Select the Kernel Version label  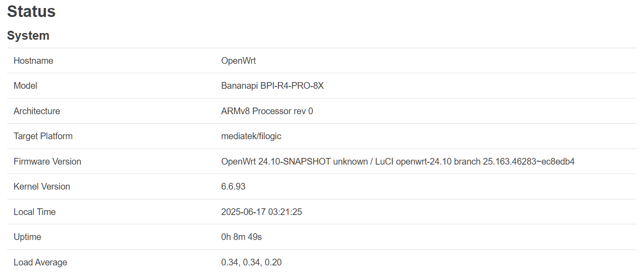(42, 186)
